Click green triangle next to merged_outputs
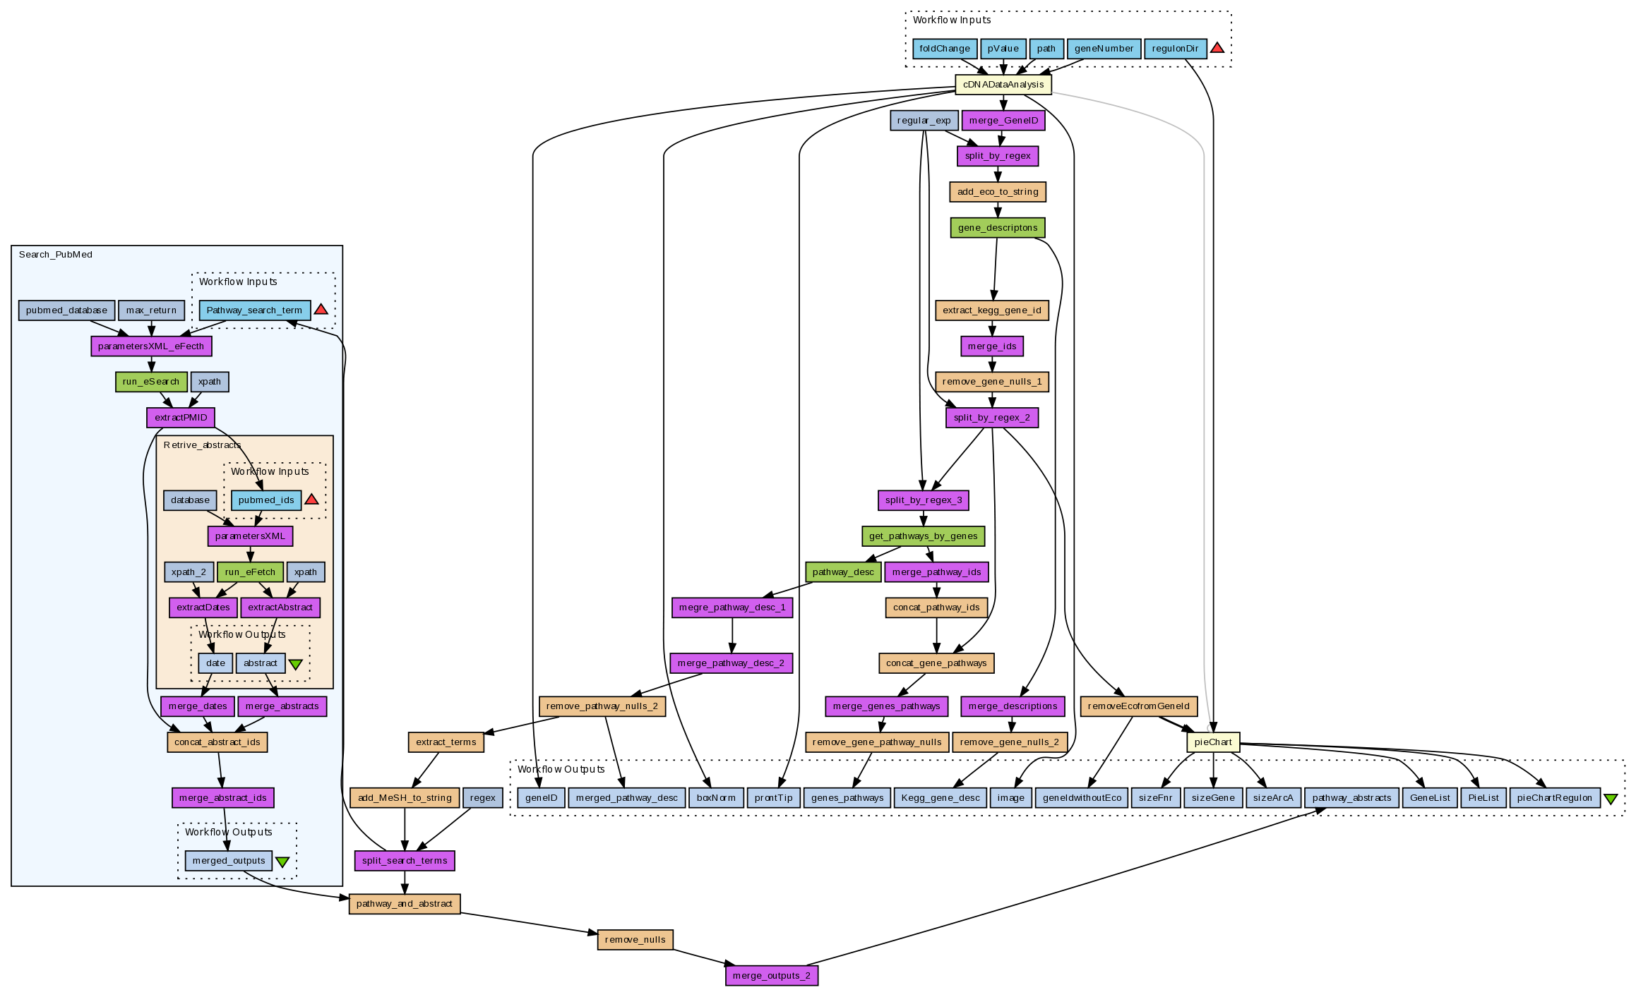This screenshot has width=1636, height=997. [282, 862]
